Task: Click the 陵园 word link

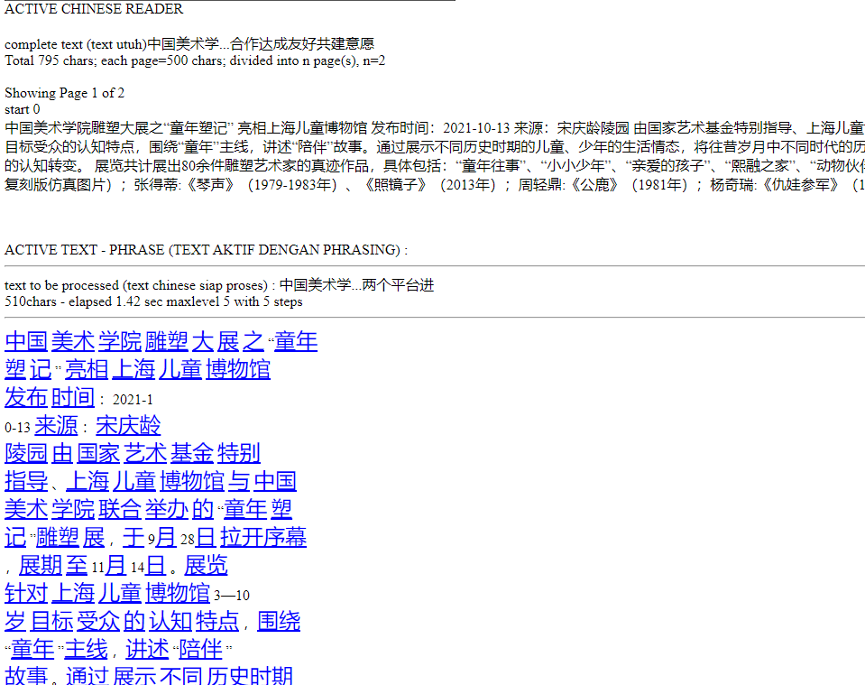Action: 26,453
